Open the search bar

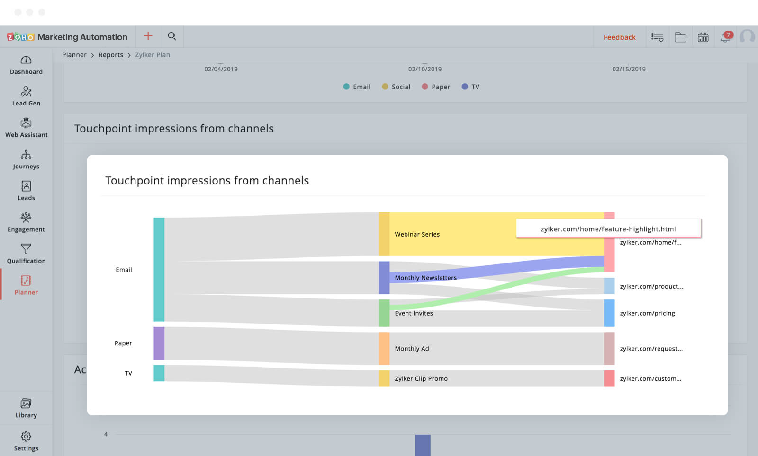point(171,36)
